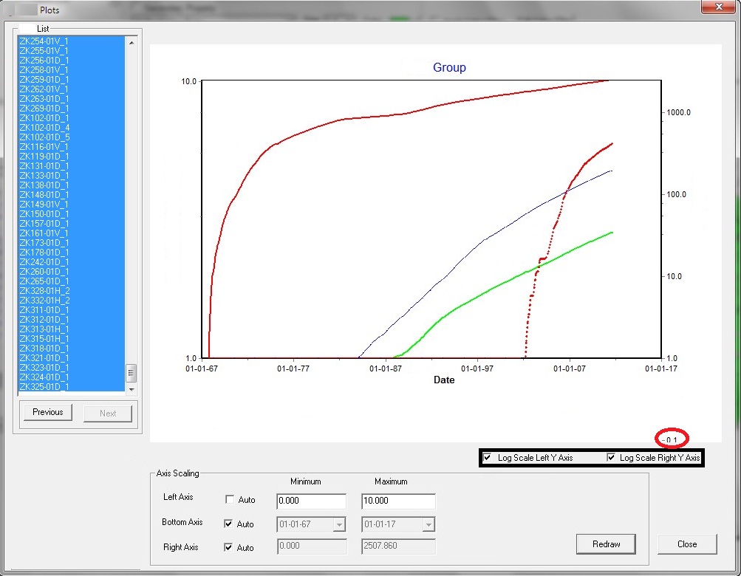Select ZK242-01D_1 in the list
The image size is (741, 576).
pyautogui.click(x=72, y=261)
